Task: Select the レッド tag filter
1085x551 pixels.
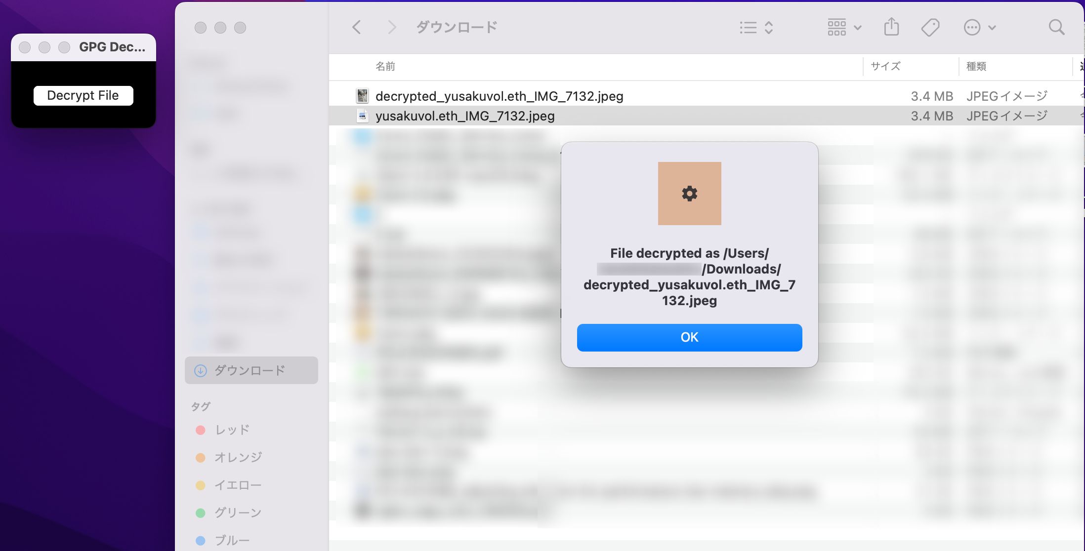Action: tap(232, 430)
